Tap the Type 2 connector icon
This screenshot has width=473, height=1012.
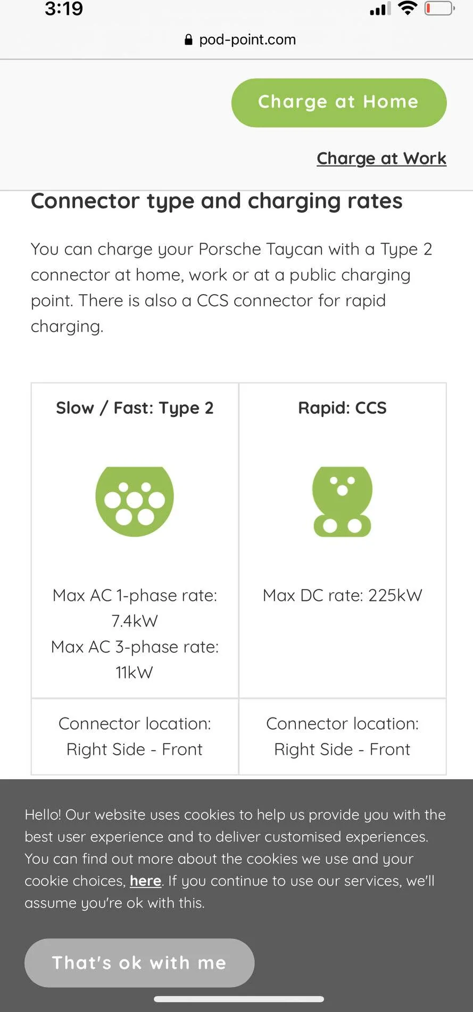[x=135, y=501]
